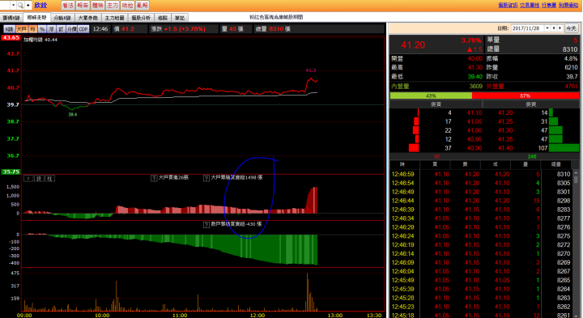Image resolution: width=583 pixels, height=318 pixels.
Task: Click the 時 column header in trade list
Action: coord(402,164)
